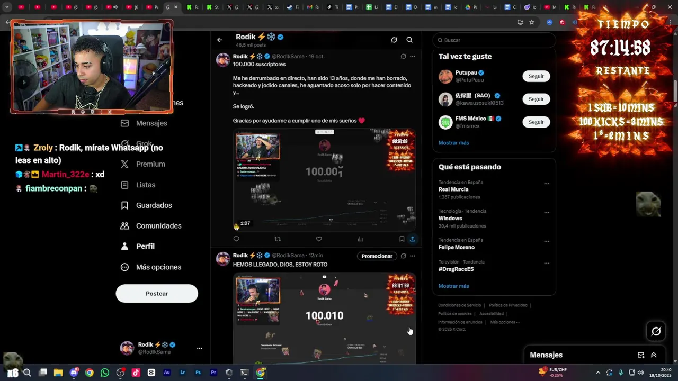Bookmark the 100.000 suscriptores post
The width and height of the screenshot is (678, 381).
coord(402,239)
